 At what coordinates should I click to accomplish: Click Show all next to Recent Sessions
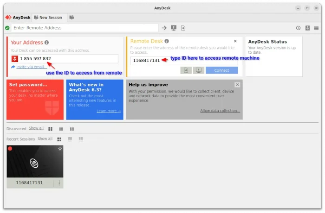tap(45, 138)
